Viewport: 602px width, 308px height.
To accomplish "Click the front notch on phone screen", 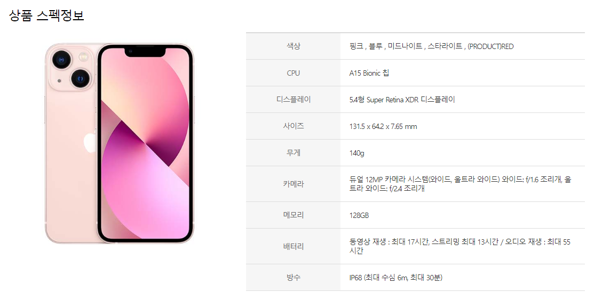I will [x=145, y=51].
